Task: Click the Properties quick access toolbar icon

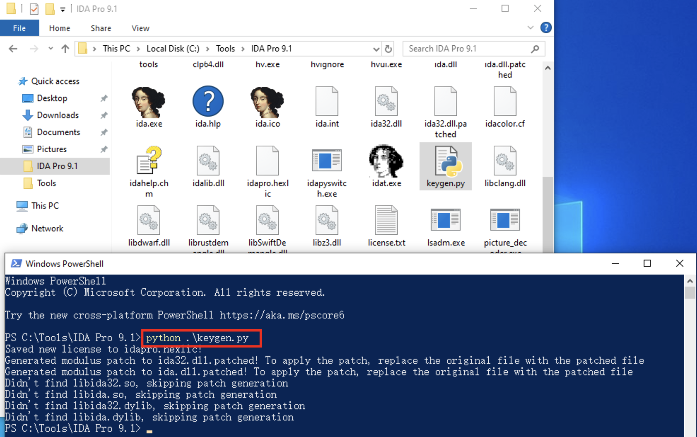Action: 34,9
